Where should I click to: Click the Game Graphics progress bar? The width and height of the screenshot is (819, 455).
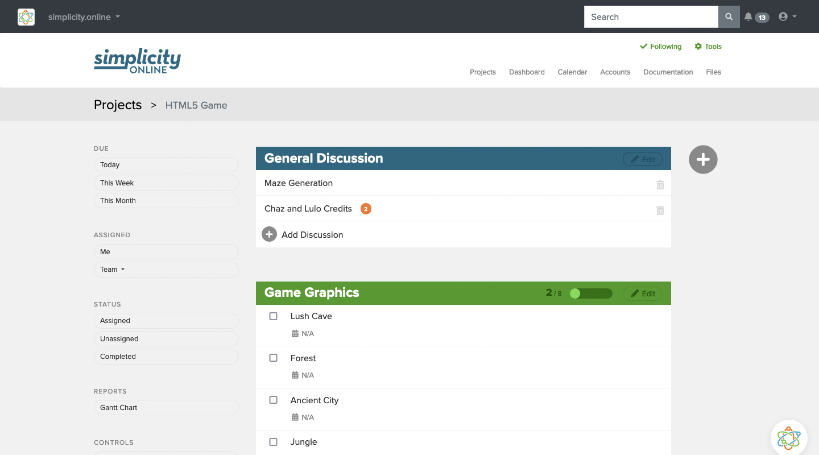(x=591, y=293)
